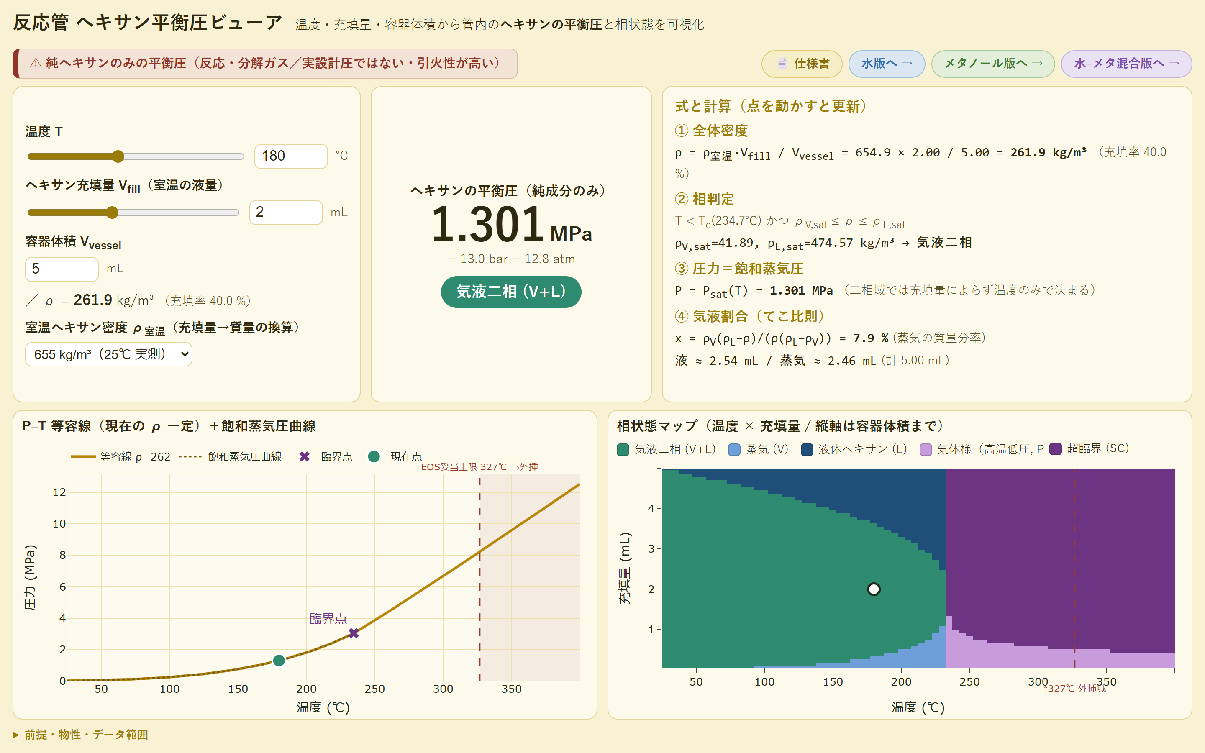1205x753 pixels.
Task: Click 現在点 legend green dot
Action: point(374,457)
